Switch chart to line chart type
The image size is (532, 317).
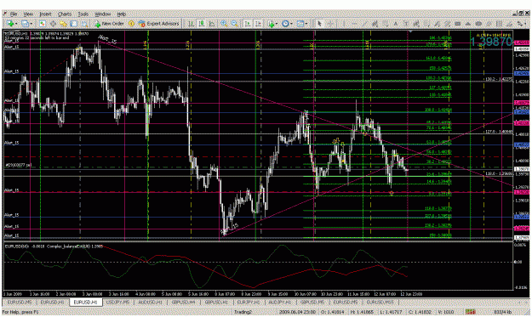[212, 24]
